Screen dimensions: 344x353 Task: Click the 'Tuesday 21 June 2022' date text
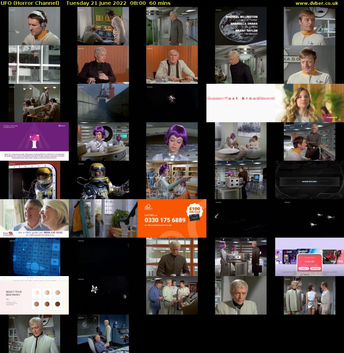pyautogui.click(x=96, y=3)
